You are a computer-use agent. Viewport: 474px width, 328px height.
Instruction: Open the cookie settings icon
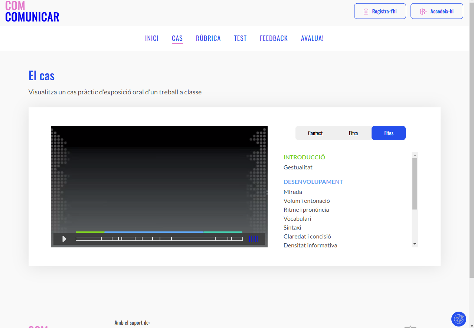pyautogui.click(x=458, y=319)
